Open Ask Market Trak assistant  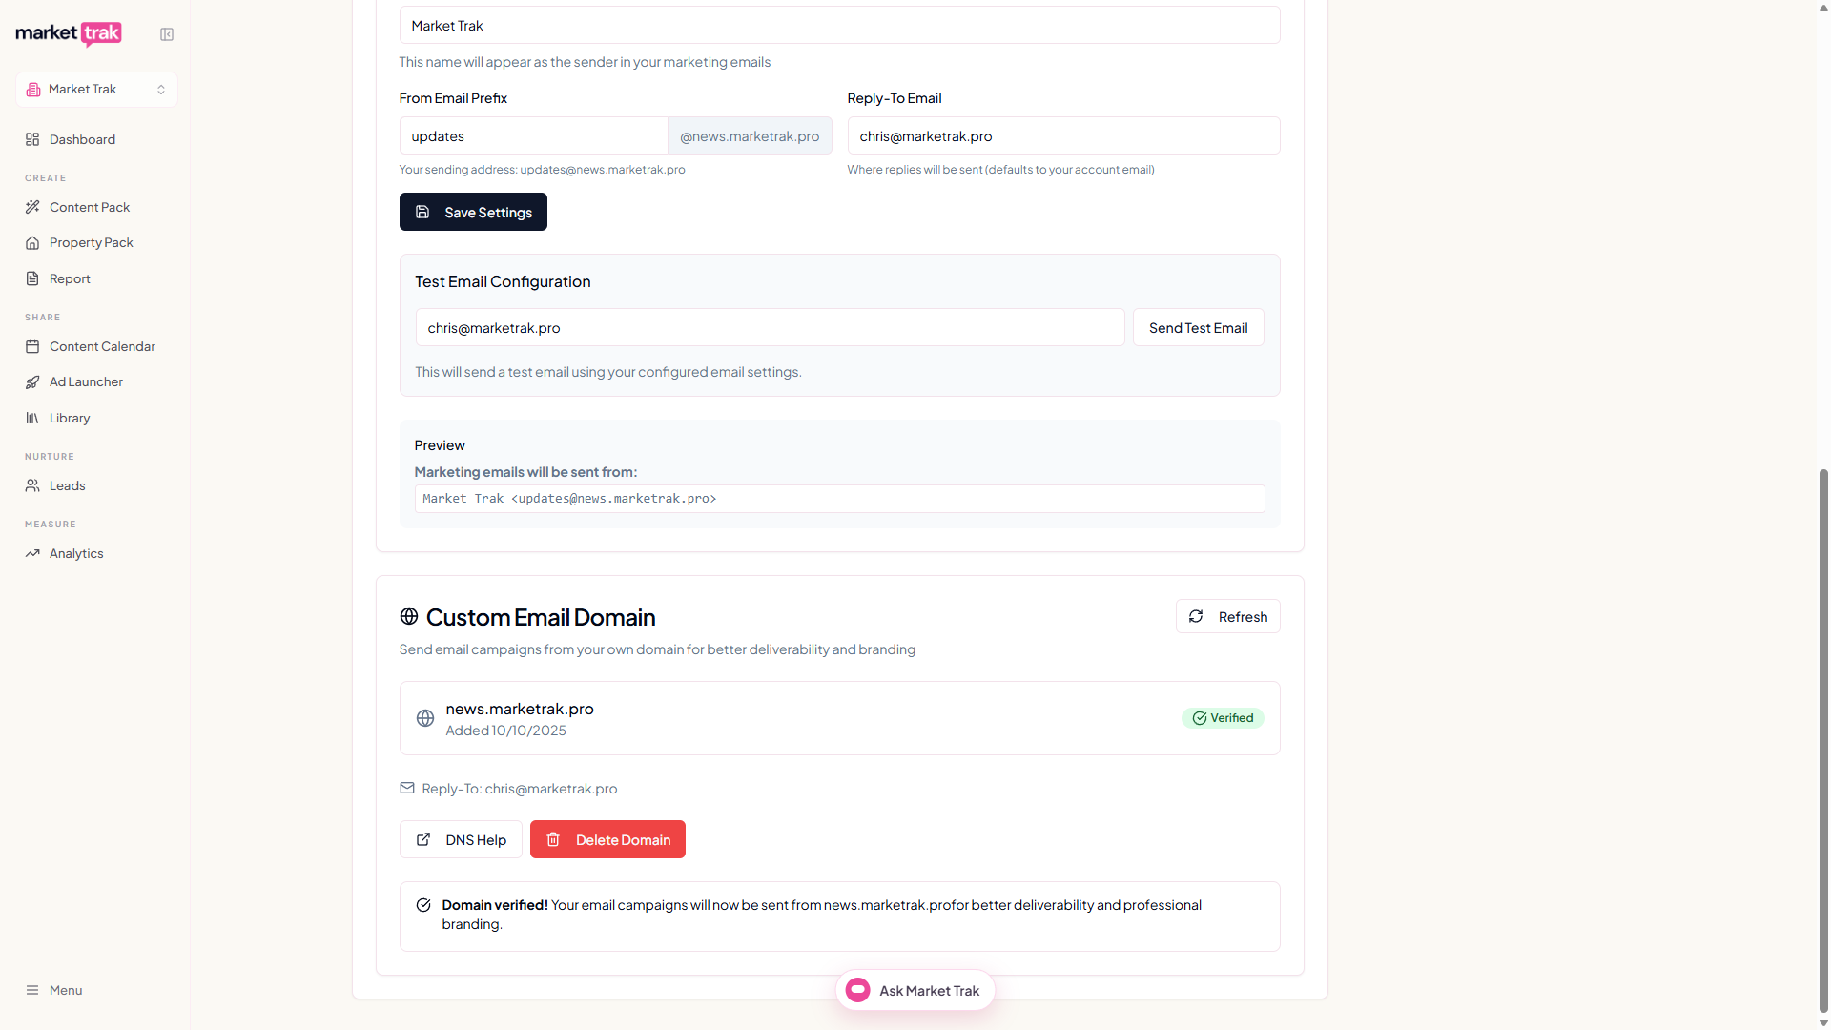915,991
